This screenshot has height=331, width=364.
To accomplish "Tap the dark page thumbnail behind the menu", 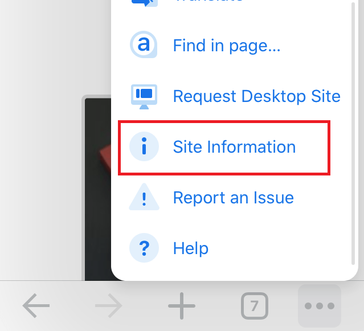I will [98, 189].
